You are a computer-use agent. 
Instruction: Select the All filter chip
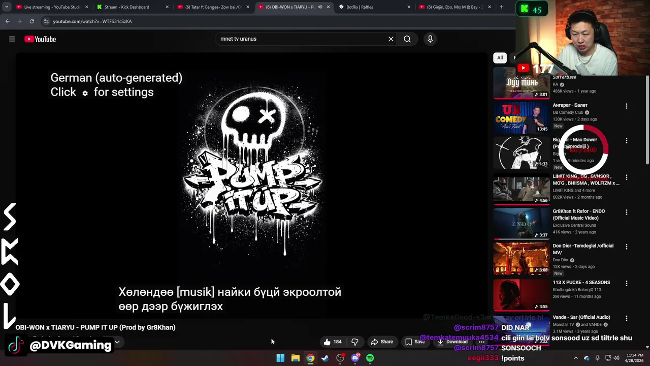click(x=500, y=57)
